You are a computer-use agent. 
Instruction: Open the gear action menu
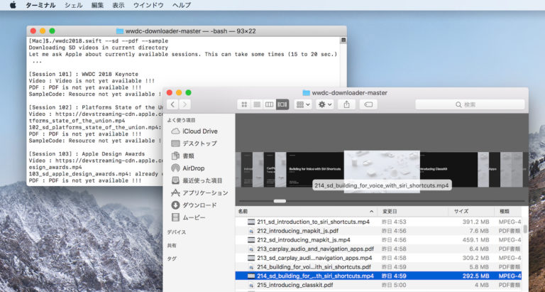[x=325, y=104]
